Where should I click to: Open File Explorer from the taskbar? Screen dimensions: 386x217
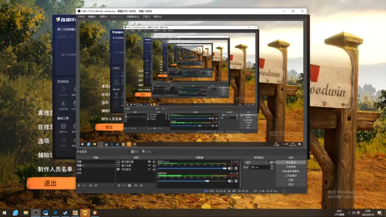point(26,213)
